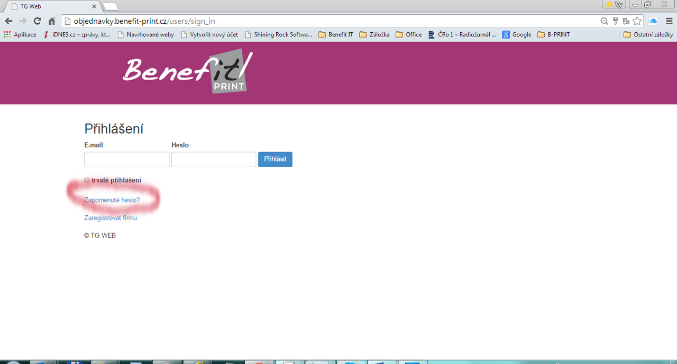Bookmark this page with the star icon

637,21
